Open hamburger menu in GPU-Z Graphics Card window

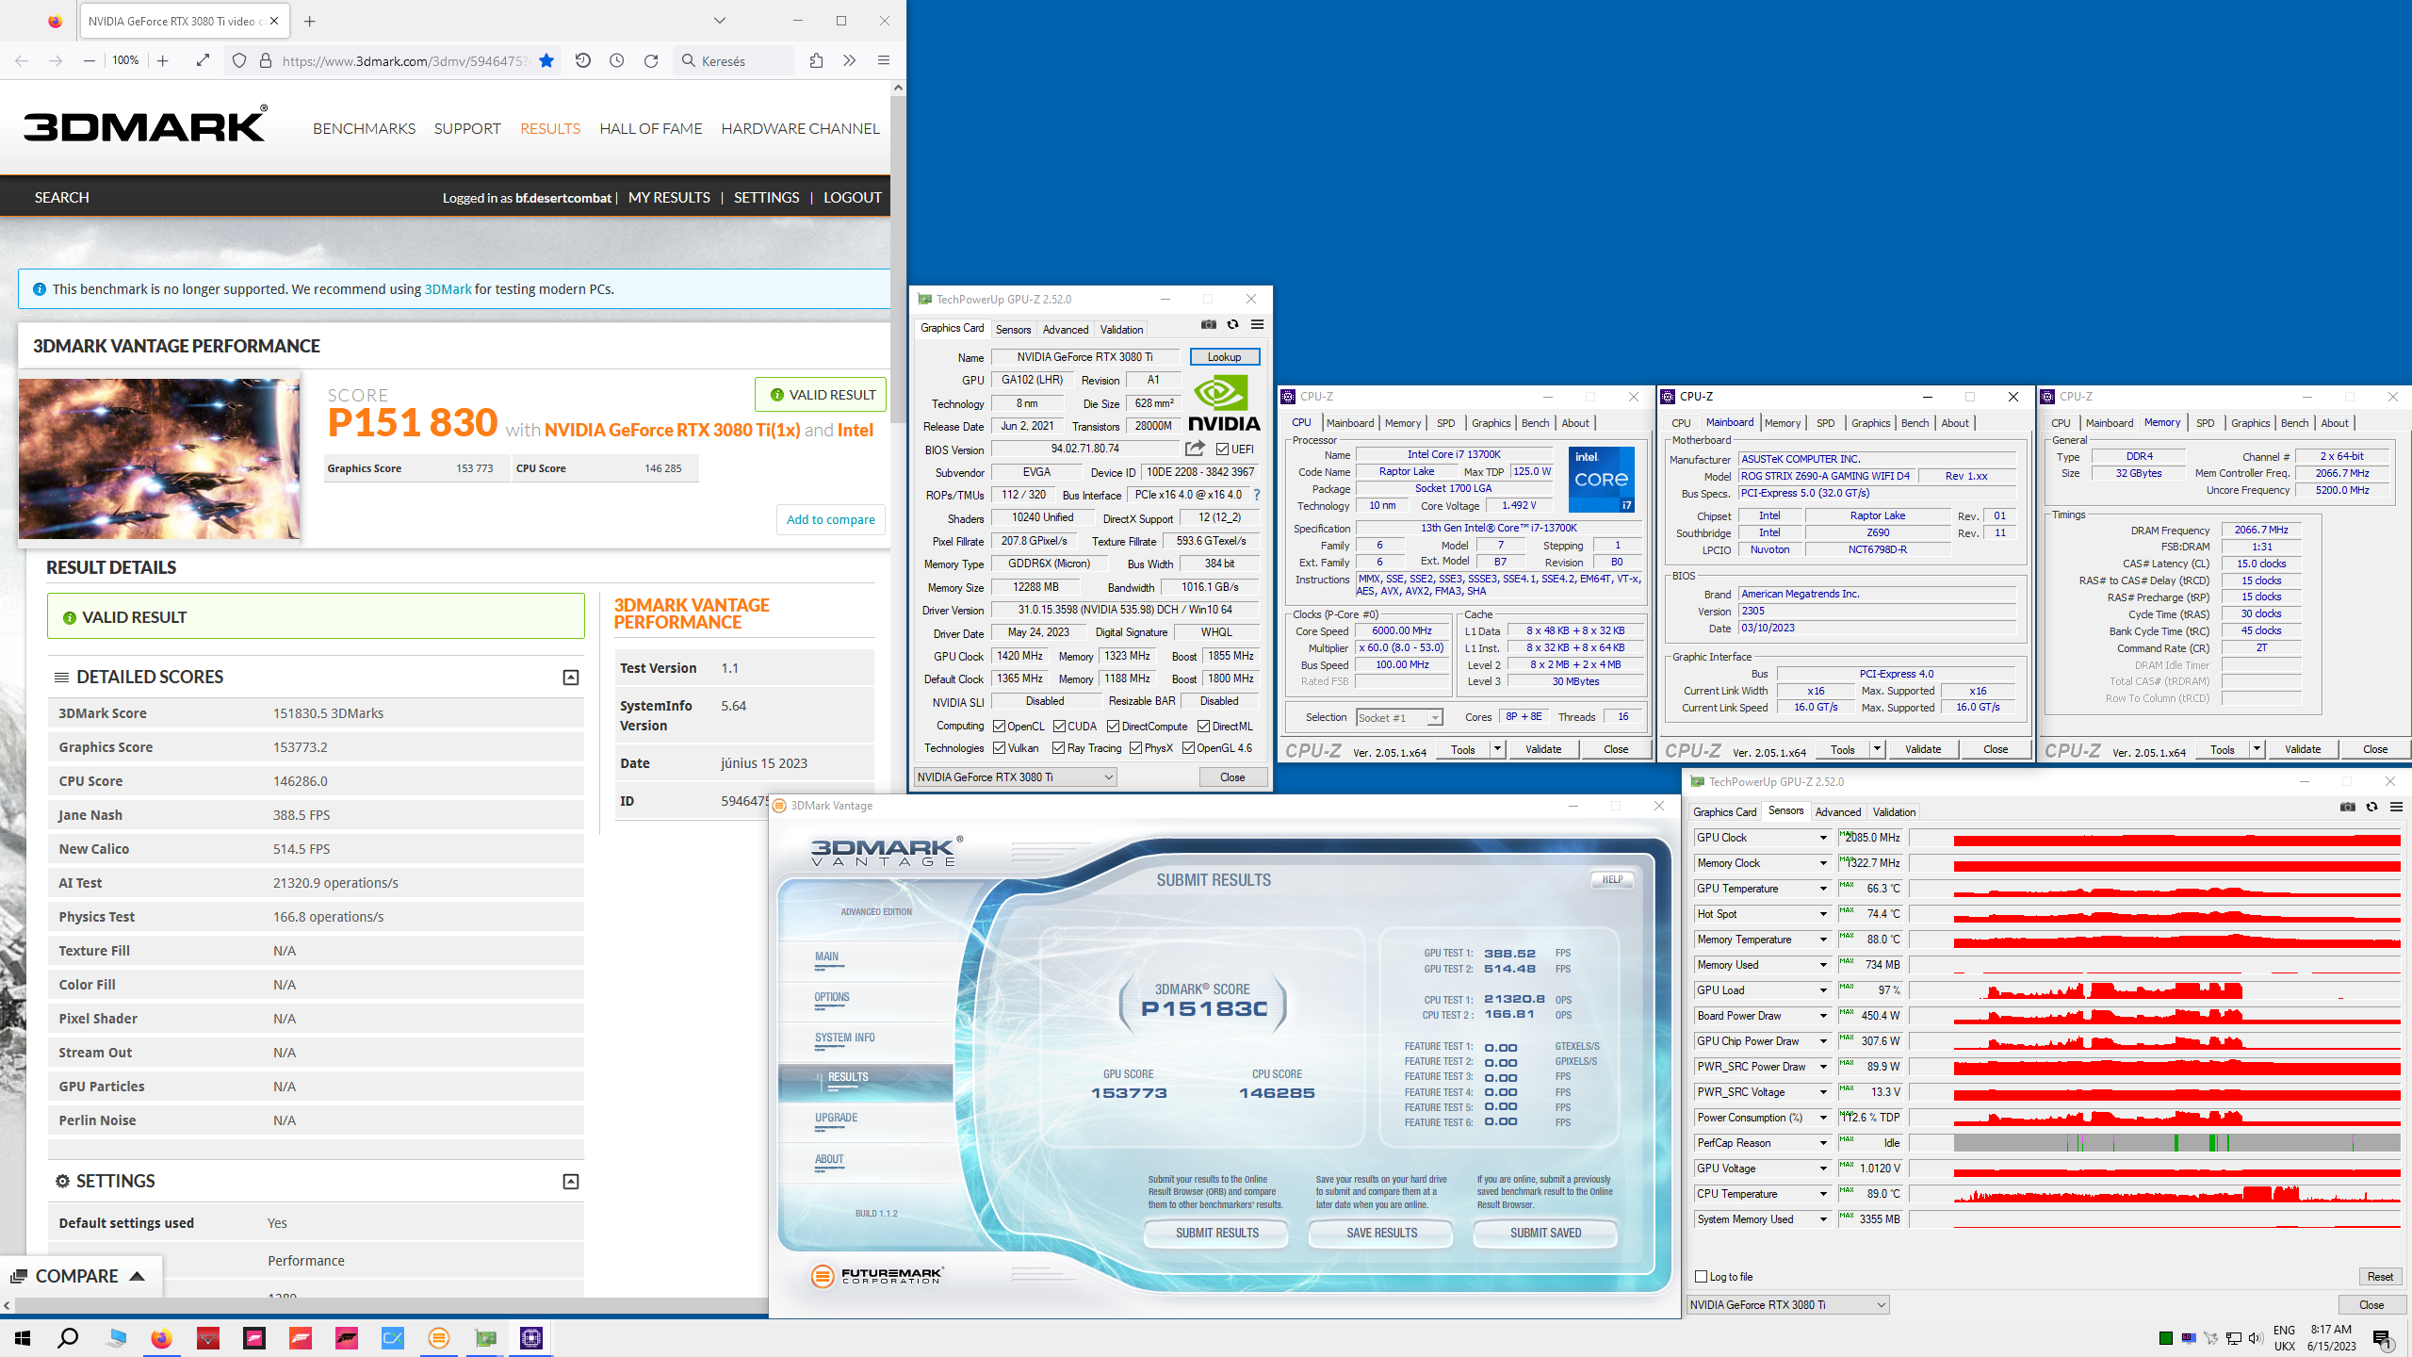coord(1257,325)
